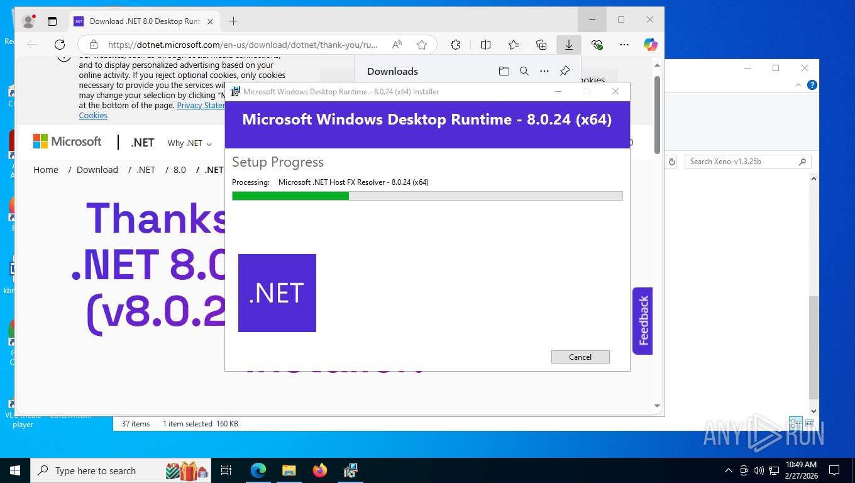Launch Copilot from the Edge toolbar
Screen dimensions: 855x483
[651, 45]
